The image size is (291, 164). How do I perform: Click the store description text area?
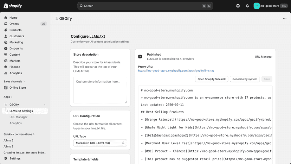click(x=100, y=90)
